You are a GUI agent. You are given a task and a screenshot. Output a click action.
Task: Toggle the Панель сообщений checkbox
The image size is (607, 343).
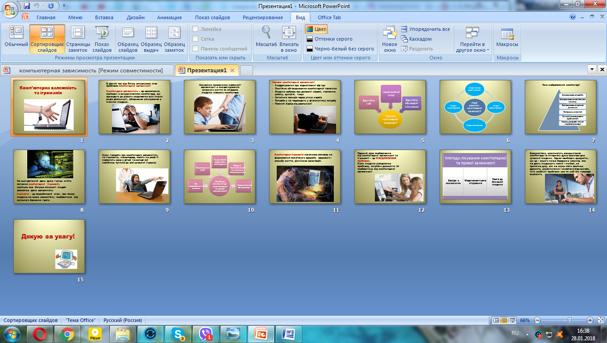coord(220,49)
